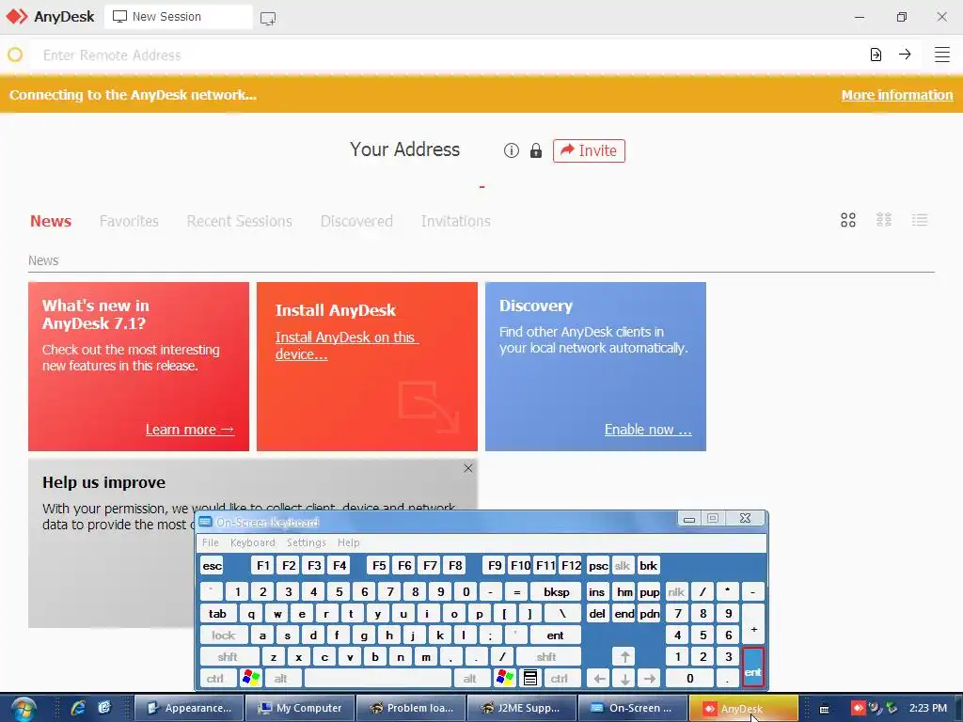Switch to J2ME Supp... taskbar window
Screen dimensions: 963x722
click(522, 708)
